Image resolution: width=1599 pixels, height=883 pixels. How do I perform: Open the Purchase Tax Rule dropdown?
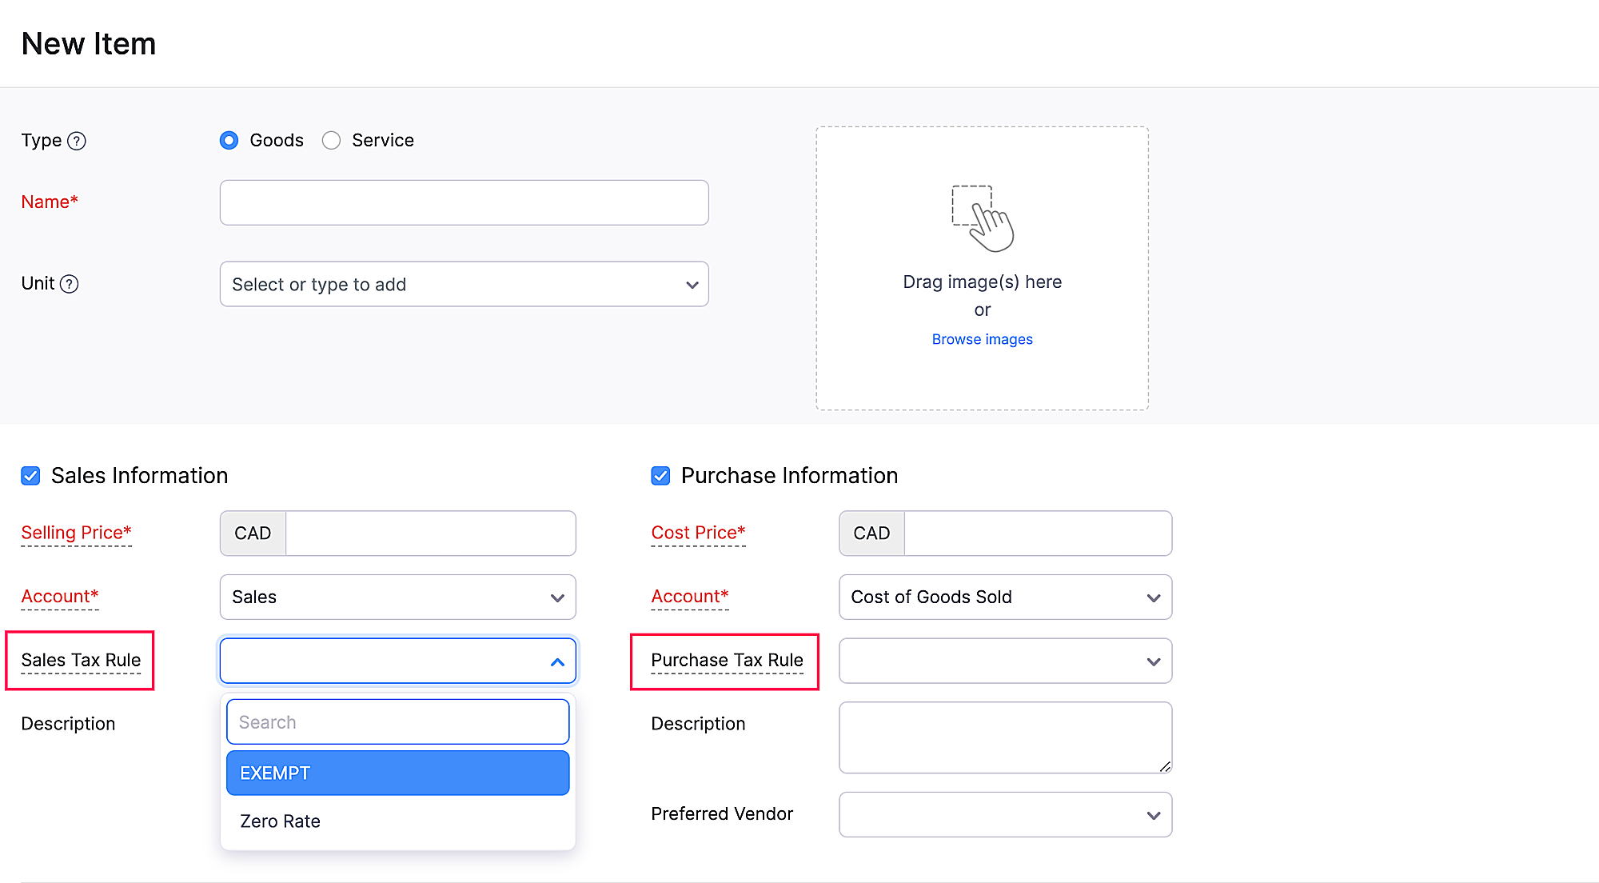pyautogui.click(x=1005, y=661)
